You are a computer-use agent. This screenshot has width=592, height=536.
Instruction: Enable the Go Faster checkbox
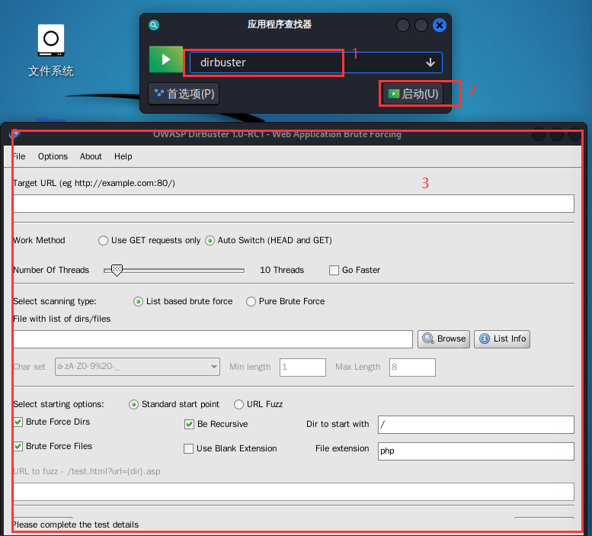[x=334, y=270]
